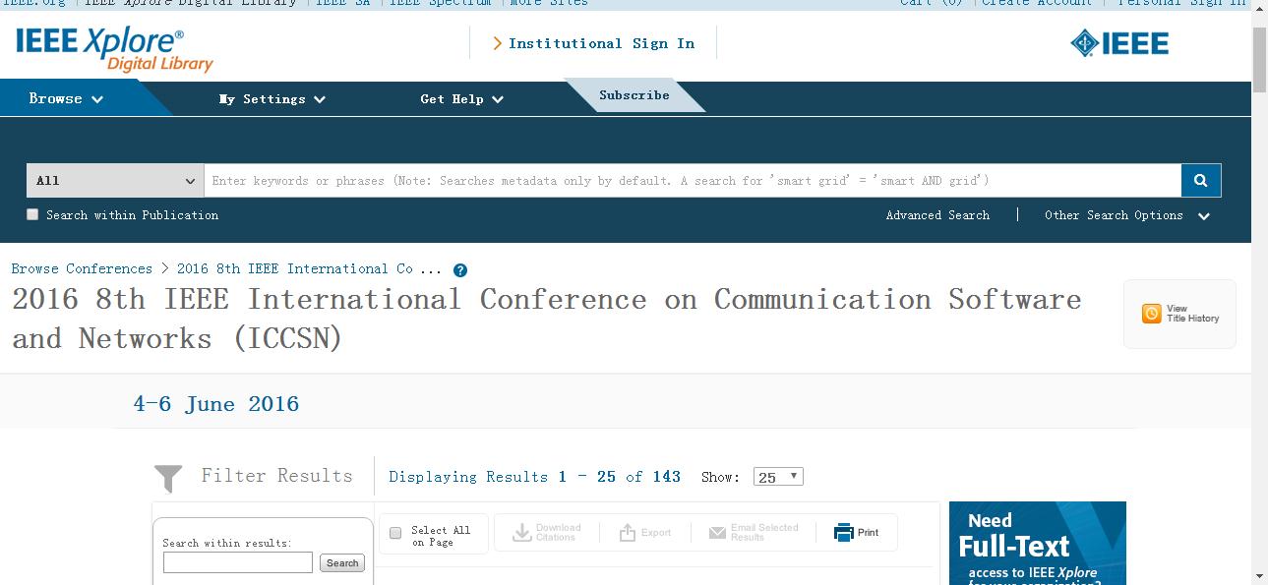Click the IEEE SA top link

(343, 3)
